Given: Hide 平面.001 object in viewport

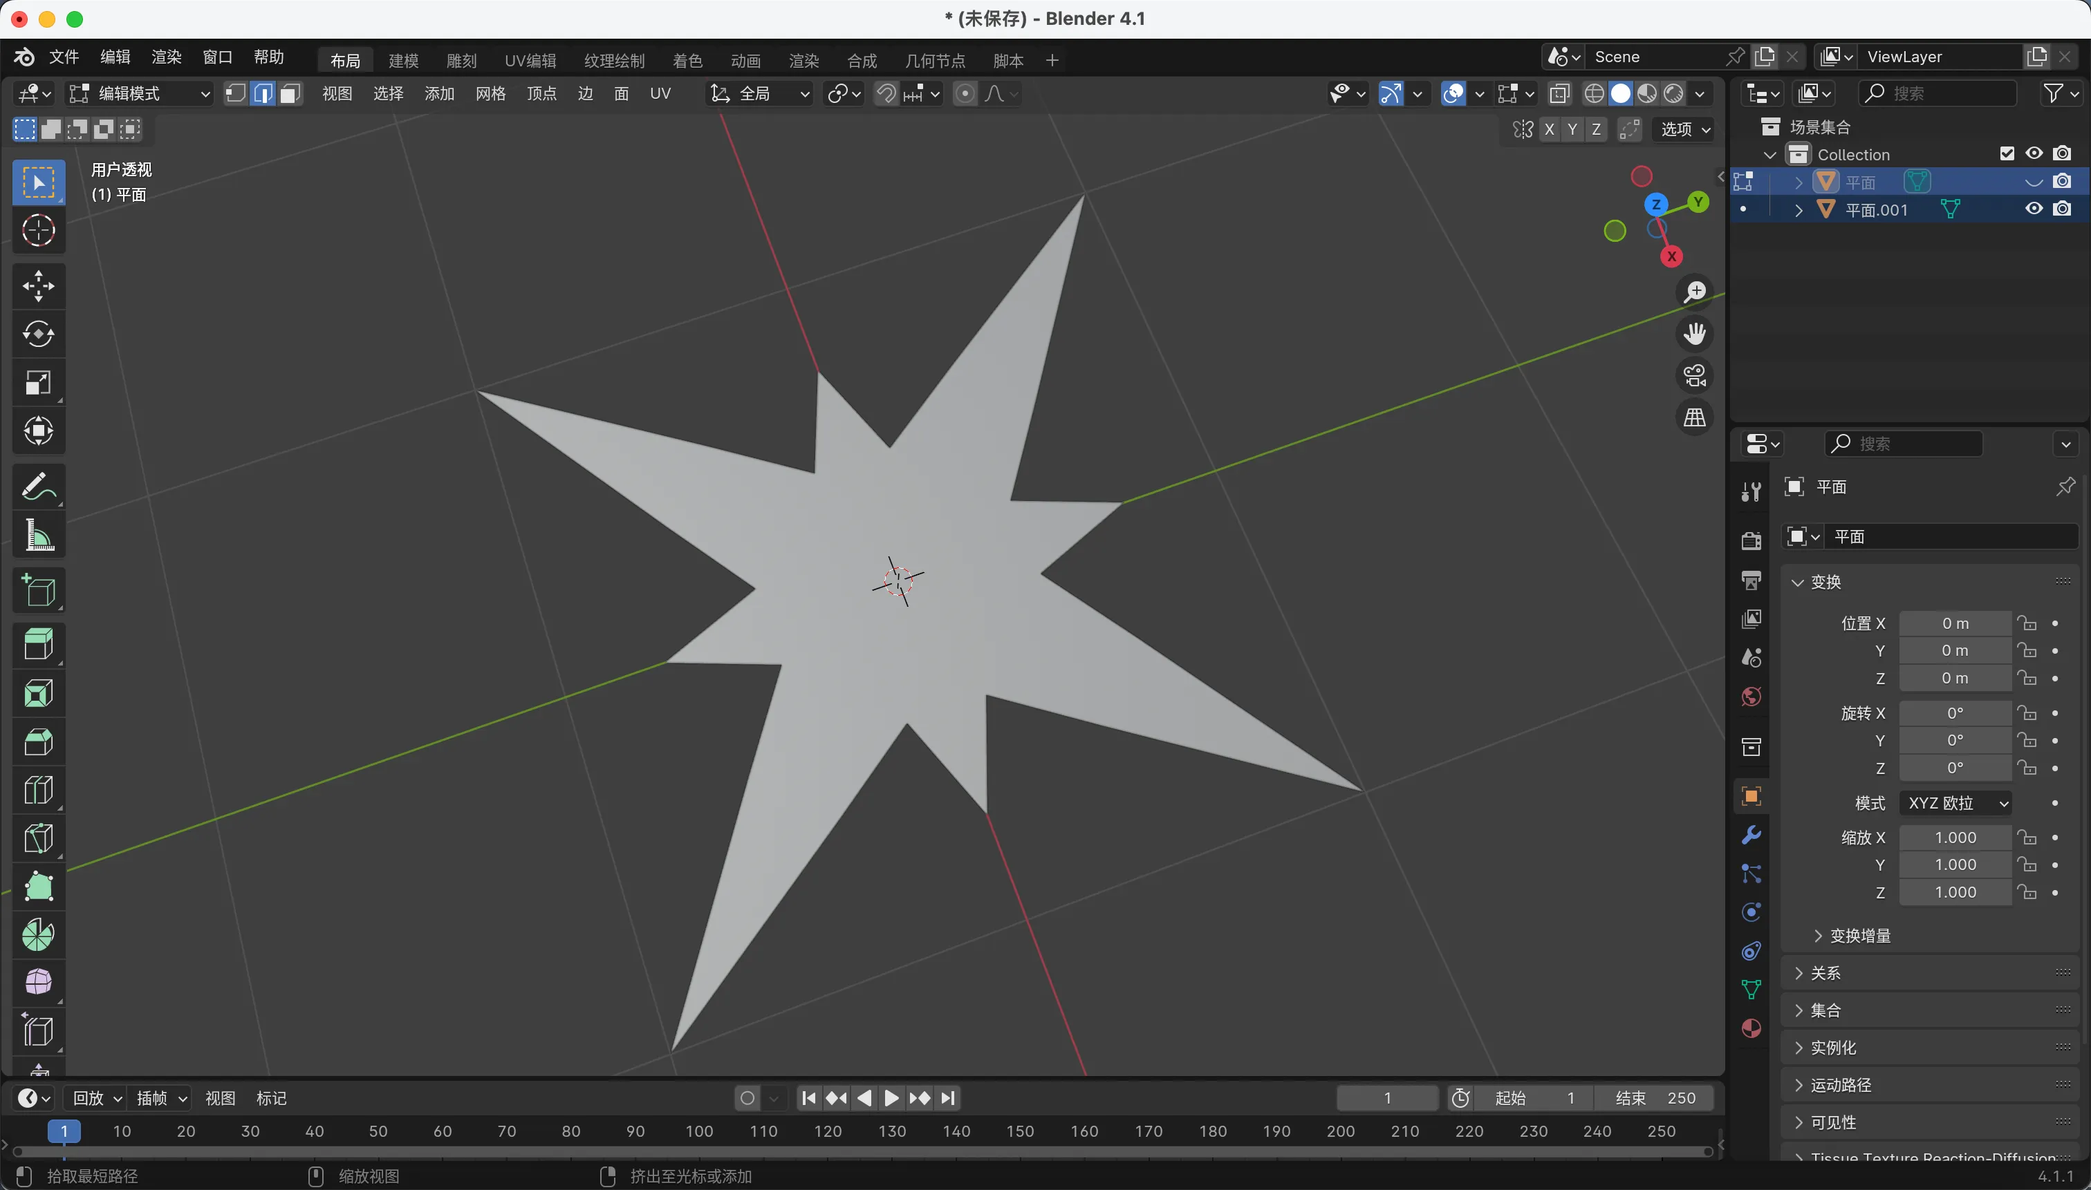Looking at the screenshot, I should (x=2034, y=209).
